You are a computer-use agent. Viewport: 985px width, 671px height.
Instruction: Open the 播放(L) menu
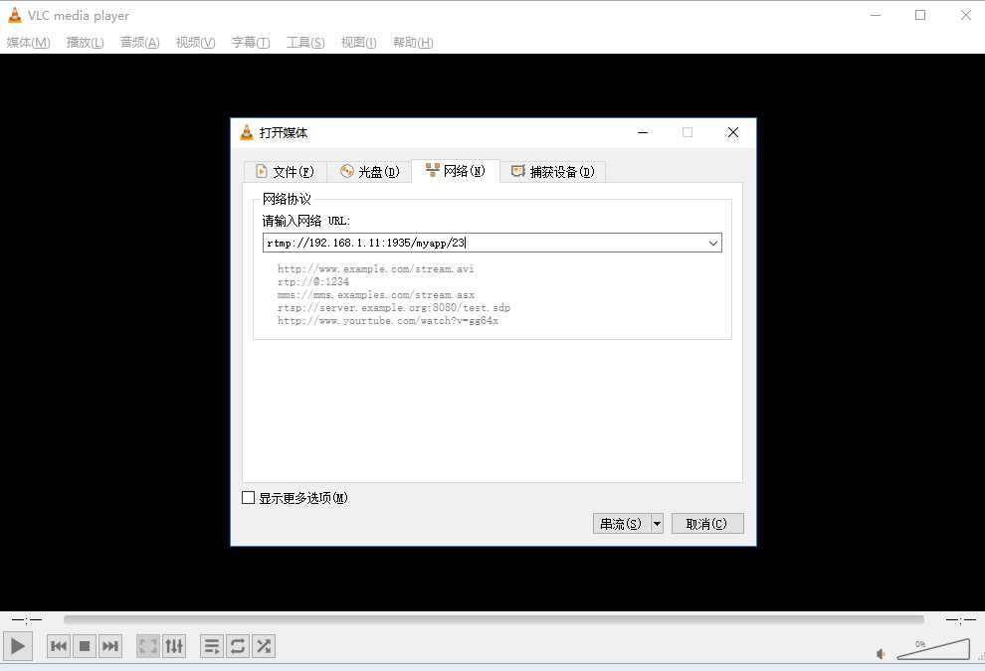[x=85, y=42]
